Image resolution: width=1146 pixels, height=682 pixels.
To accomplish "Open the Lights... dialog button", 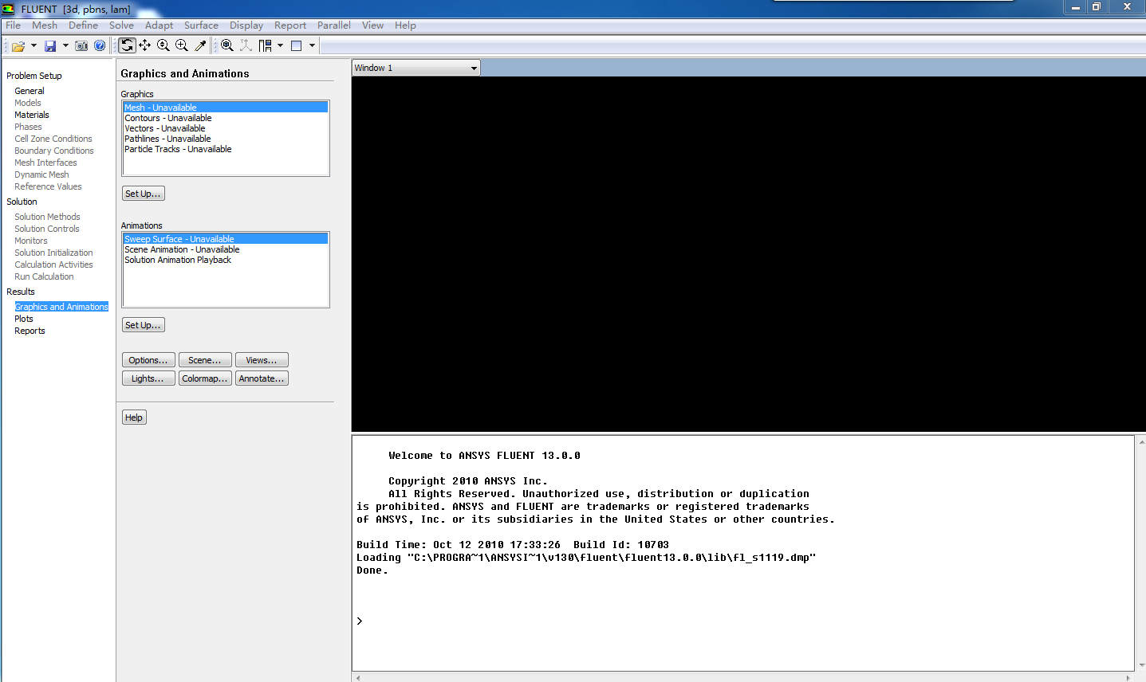I will 148,378.
